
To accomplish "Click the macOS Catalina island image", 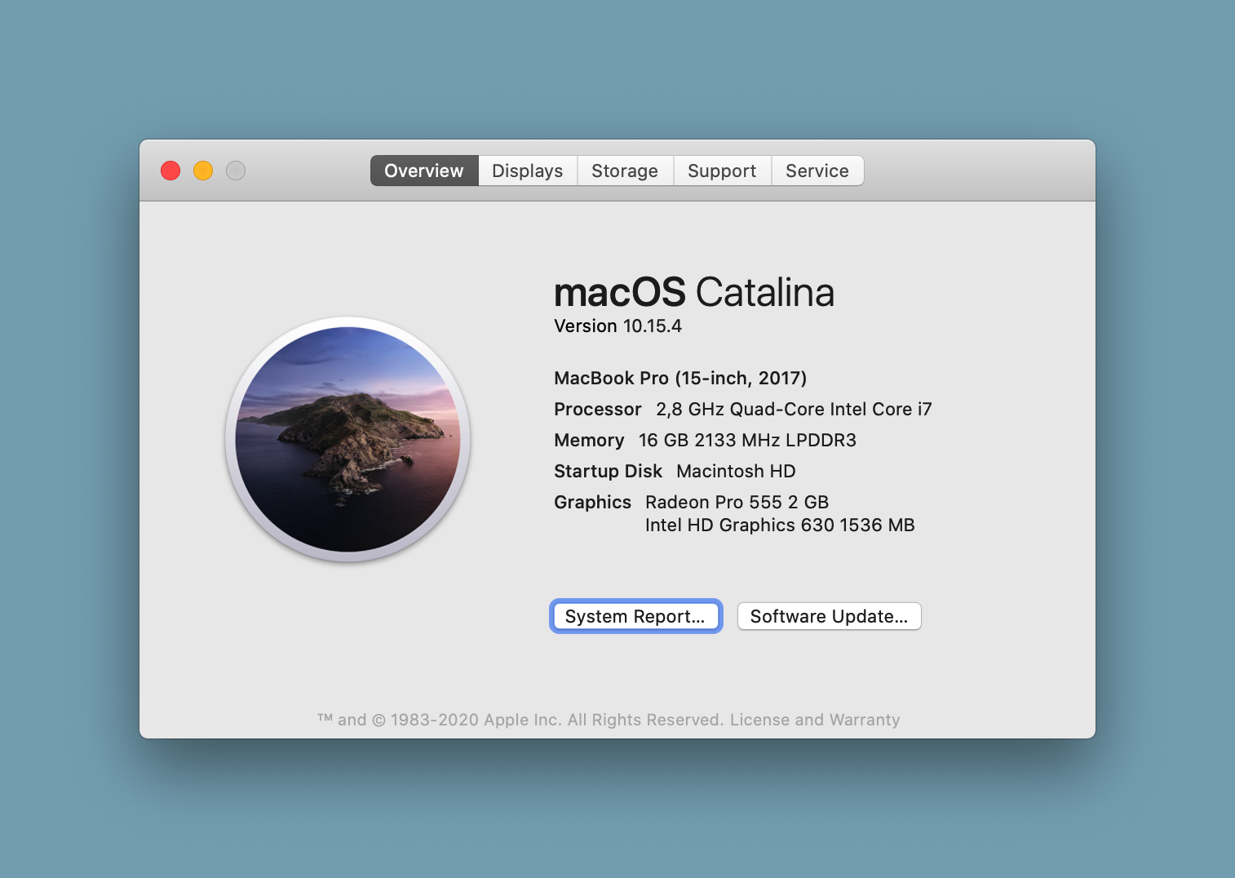I will coord(347,439).
